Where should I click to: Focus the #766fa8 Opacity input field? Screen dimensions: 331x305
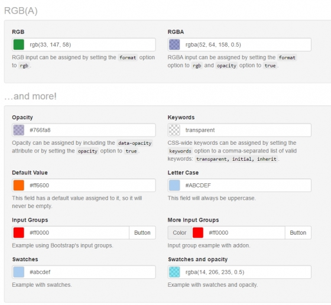click(84, 130)
